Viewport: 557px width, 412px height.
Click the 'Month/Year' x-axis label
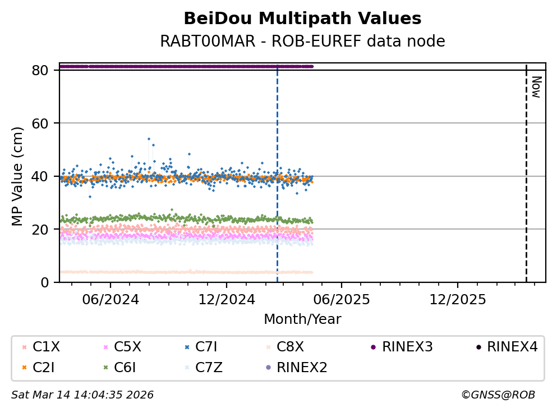point(302,319)
